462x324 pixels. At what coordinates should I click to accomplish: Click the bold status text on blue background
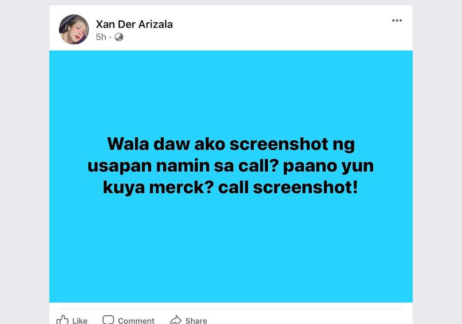tap(231, 166)
